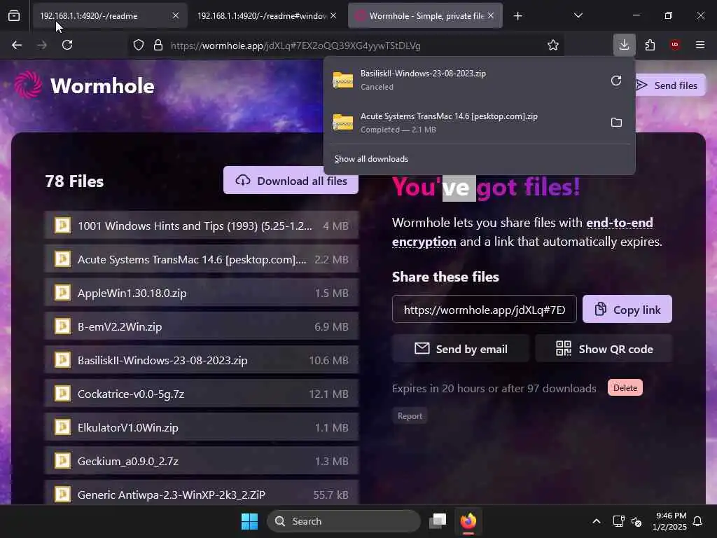Image resolution: width=717 pixels, height=538 pixels.
Task: Close the readme#windows tab
Action: [333, 16]
